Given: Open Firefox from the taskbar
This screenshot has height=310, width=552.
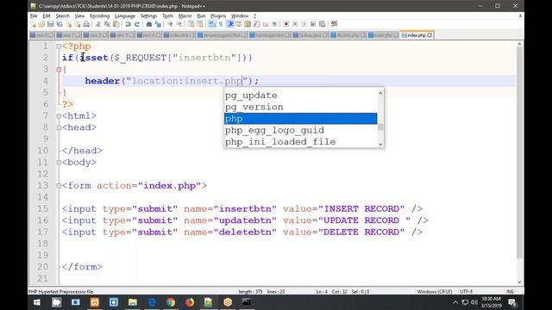Looking at the screenshot, I should pyautogui.click(x=190, y=302).
